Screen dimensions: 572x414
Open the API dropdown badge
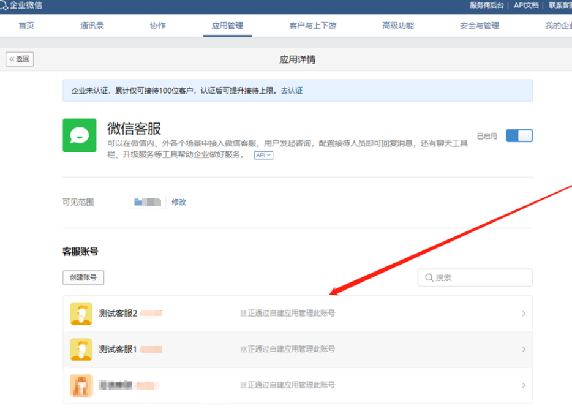[263, 156]
